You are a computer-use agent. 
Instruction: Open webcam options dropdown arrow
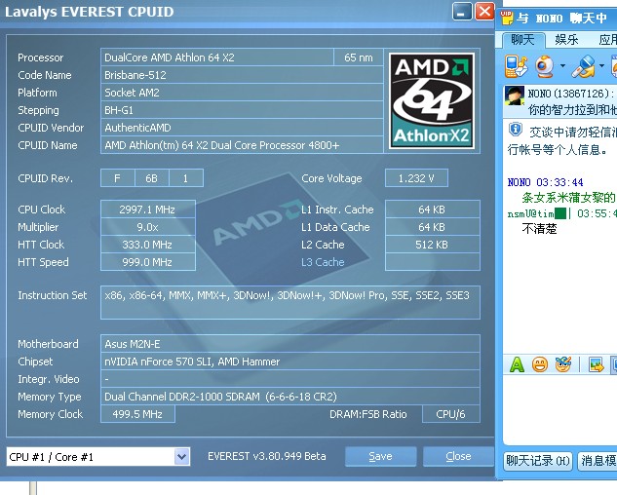562,65
